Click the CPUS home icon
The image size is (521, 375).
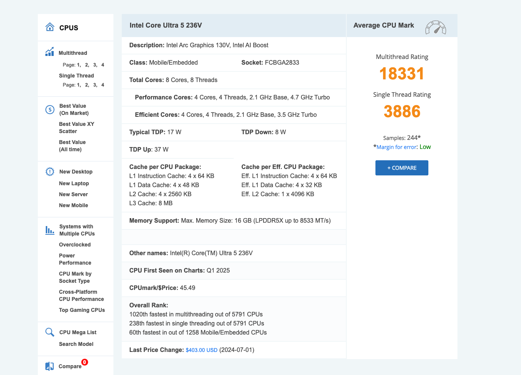50,27
